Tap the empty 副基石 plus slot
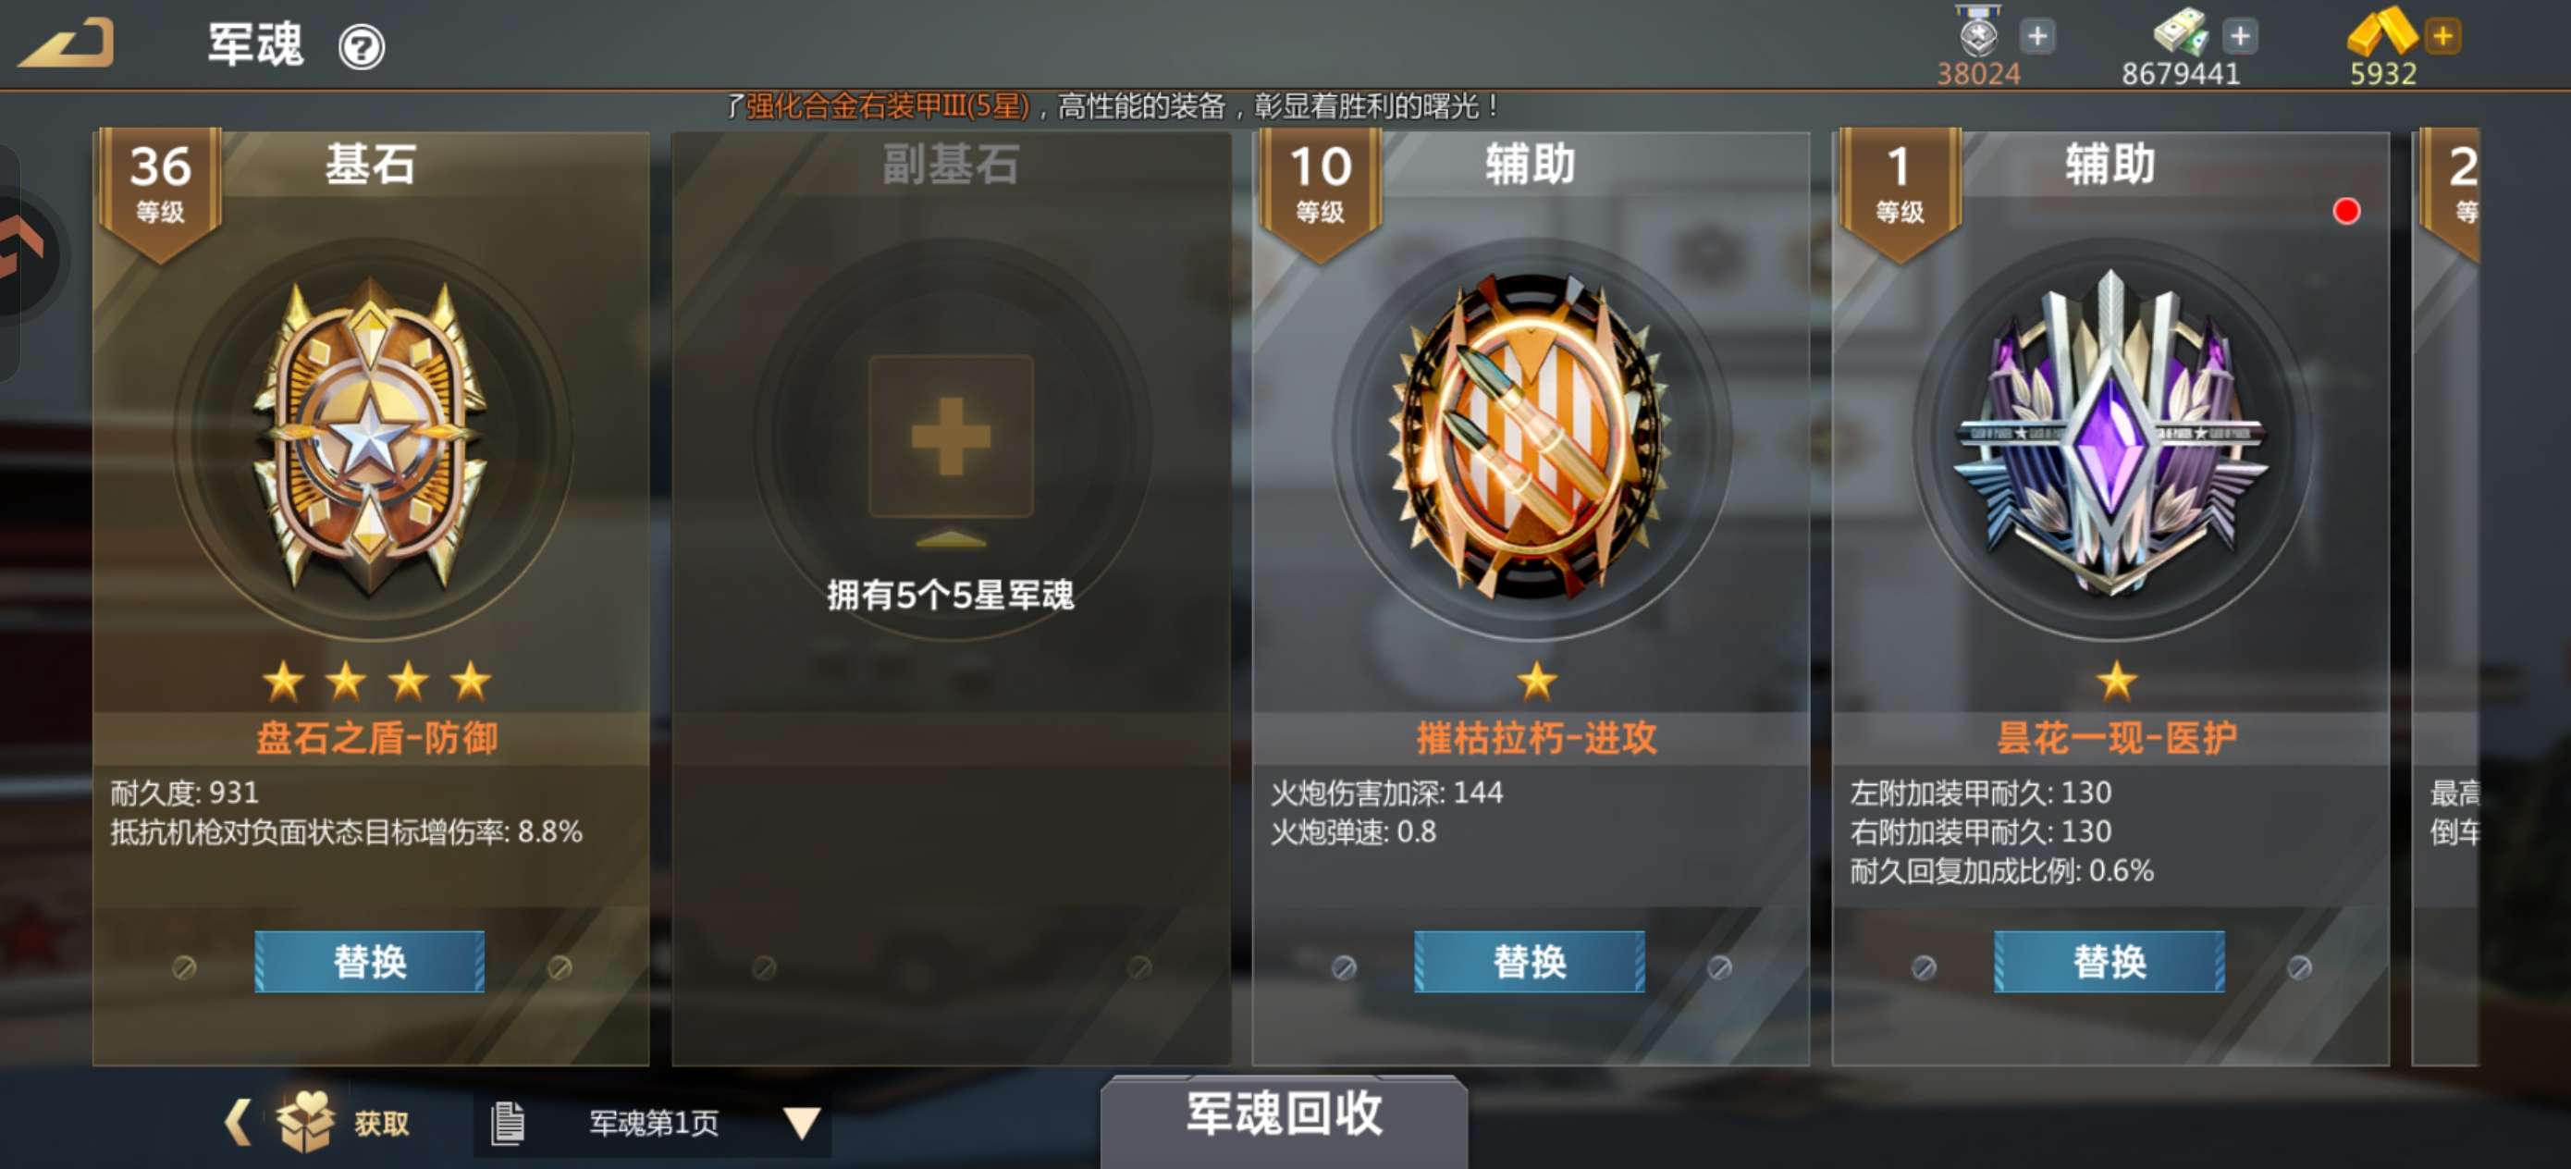 point(950,436)
